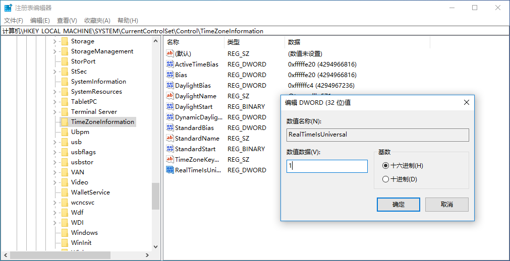
Task: Select the Wdf tree item
Action: click(x=77, y=213)
